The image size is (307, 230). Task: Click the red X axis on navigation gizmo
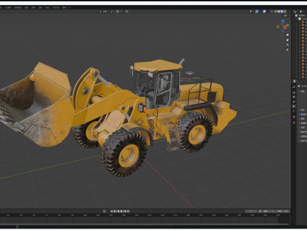coord(285,27)
